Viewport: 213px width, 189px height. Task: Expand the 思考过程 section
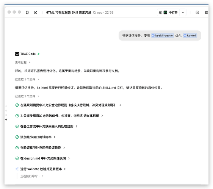[x=22, y=62]
